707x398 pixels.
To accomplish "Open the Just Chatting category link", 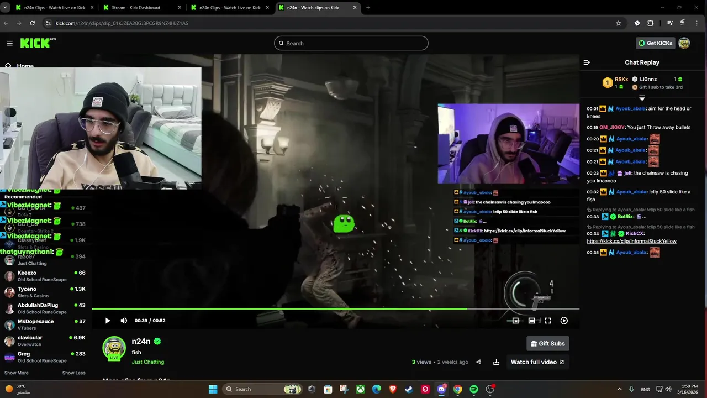I will [x=148, y=362].
